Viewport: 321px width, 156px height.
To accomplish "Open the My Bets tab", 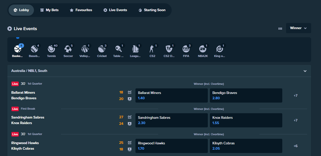I will tap(49, 10).
